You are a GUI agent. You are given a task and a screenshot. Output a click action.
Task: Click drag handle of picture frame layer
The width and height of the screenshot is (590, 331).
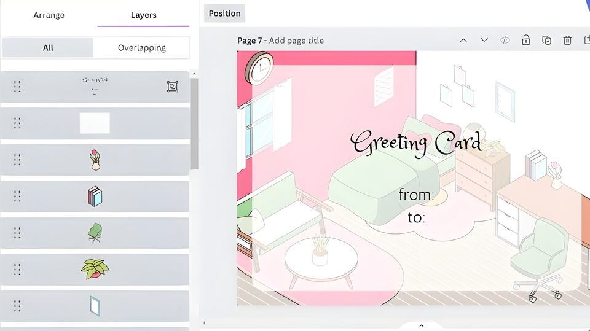17,306
